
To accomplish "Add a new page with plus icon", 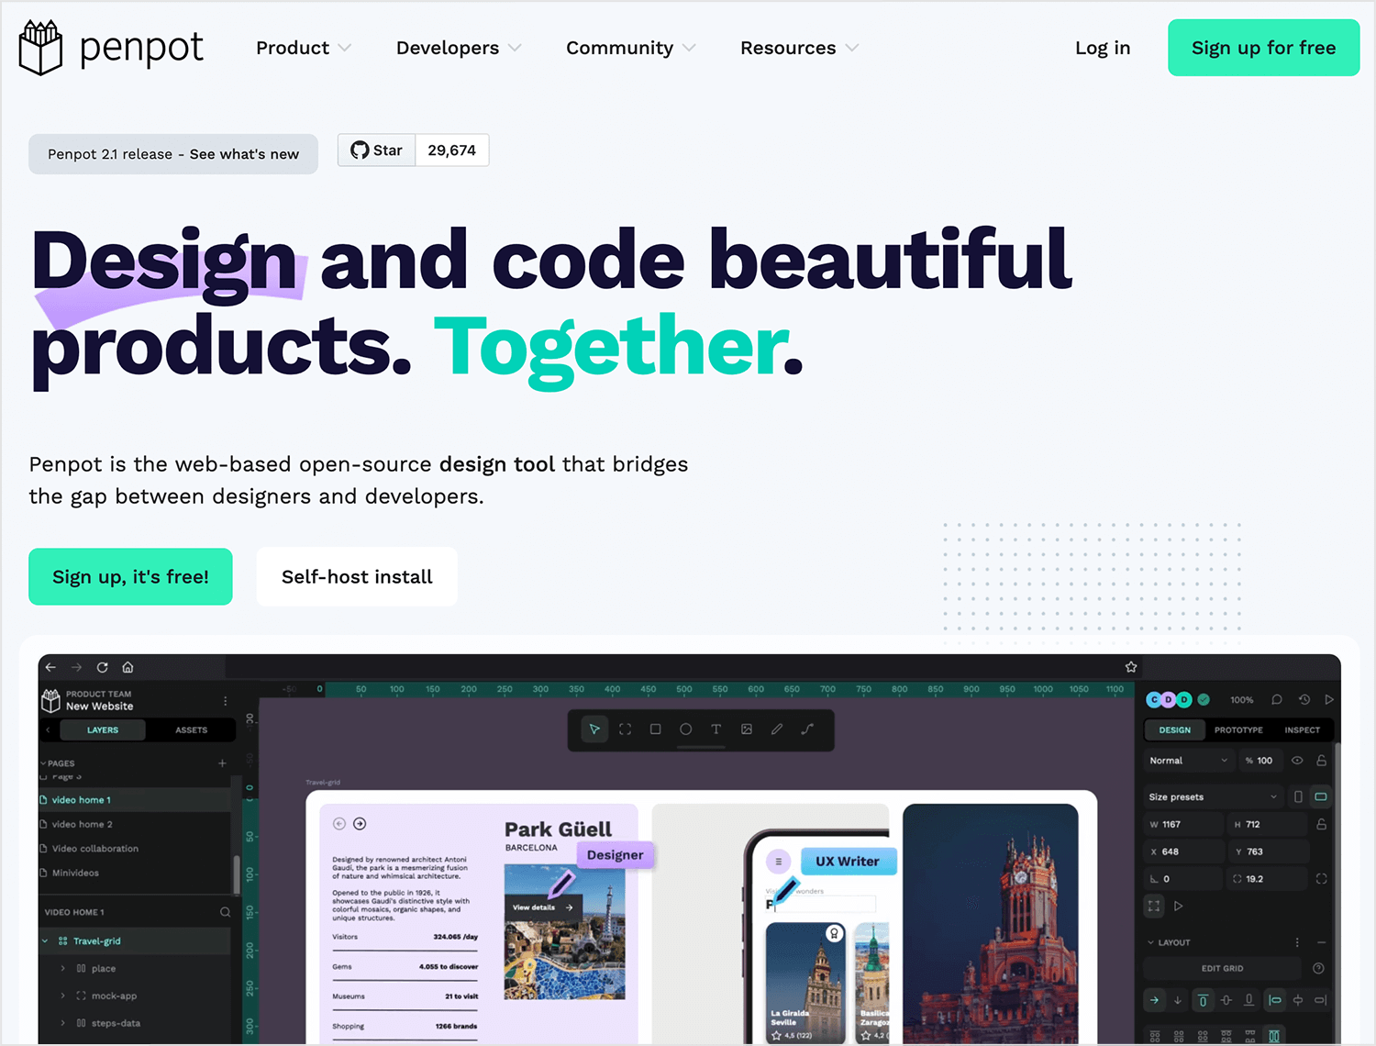I will 222,763.
